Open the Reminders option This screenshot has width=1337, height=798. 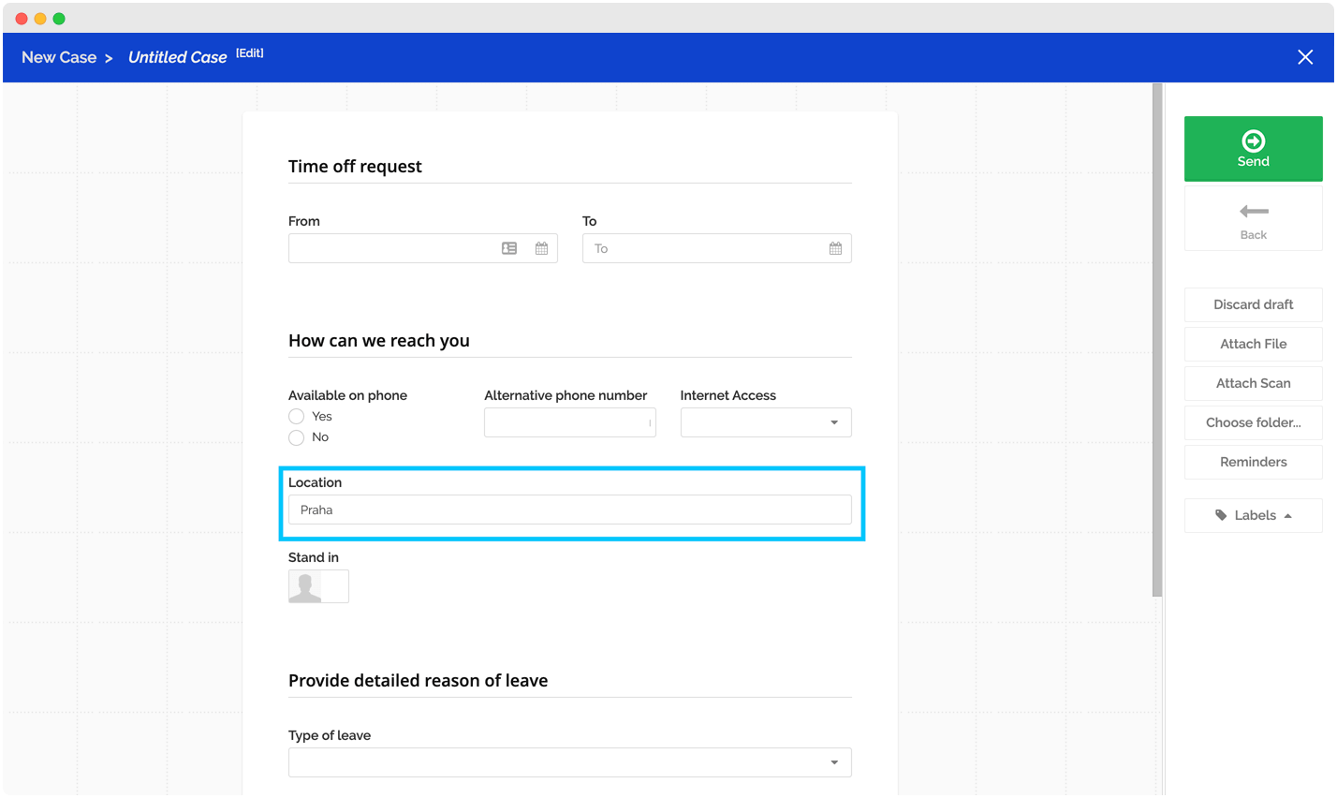1253,462
